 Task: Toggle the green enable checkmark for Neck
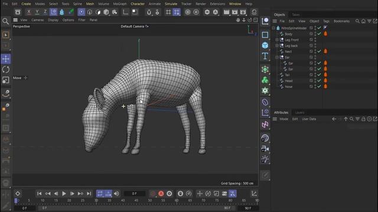click(x=319, y=51)
